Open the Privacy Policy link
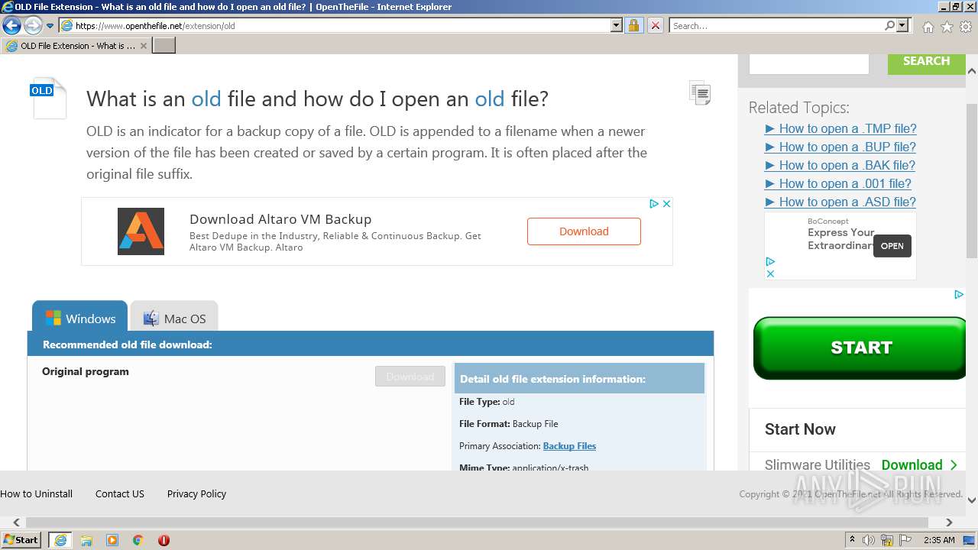Viewport: 978px width, 550px height. 197,494
